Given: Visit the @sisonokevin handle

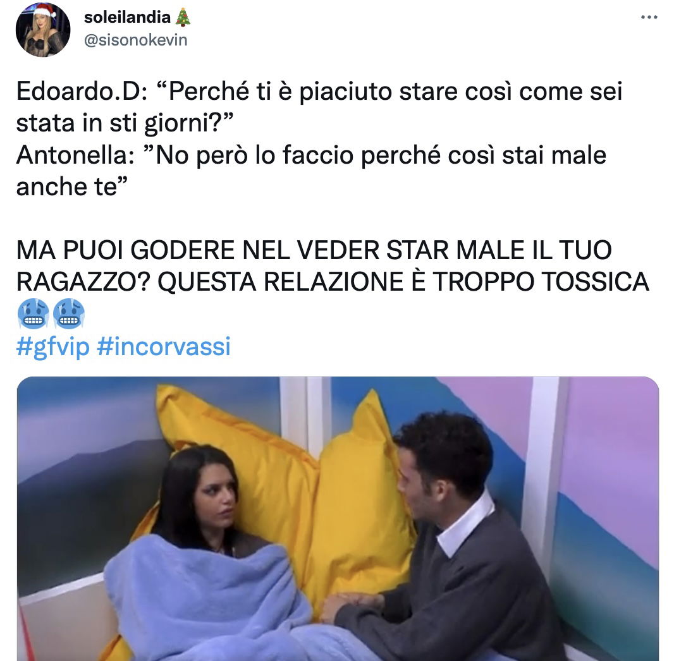Looking at the screenshot, I should click(136, 40).
